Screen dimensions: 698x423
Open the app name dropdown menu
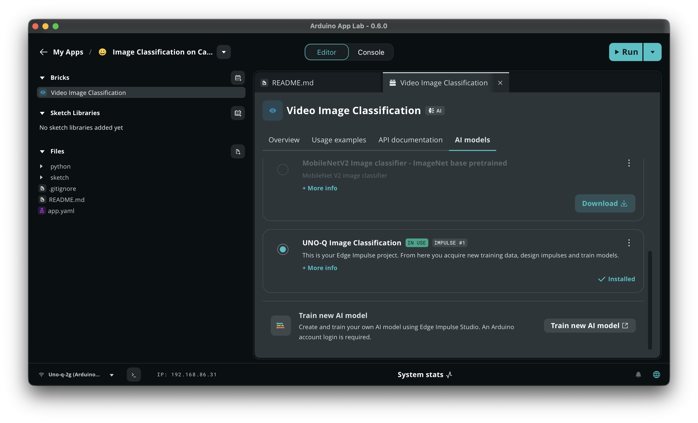tap(224, 52)
